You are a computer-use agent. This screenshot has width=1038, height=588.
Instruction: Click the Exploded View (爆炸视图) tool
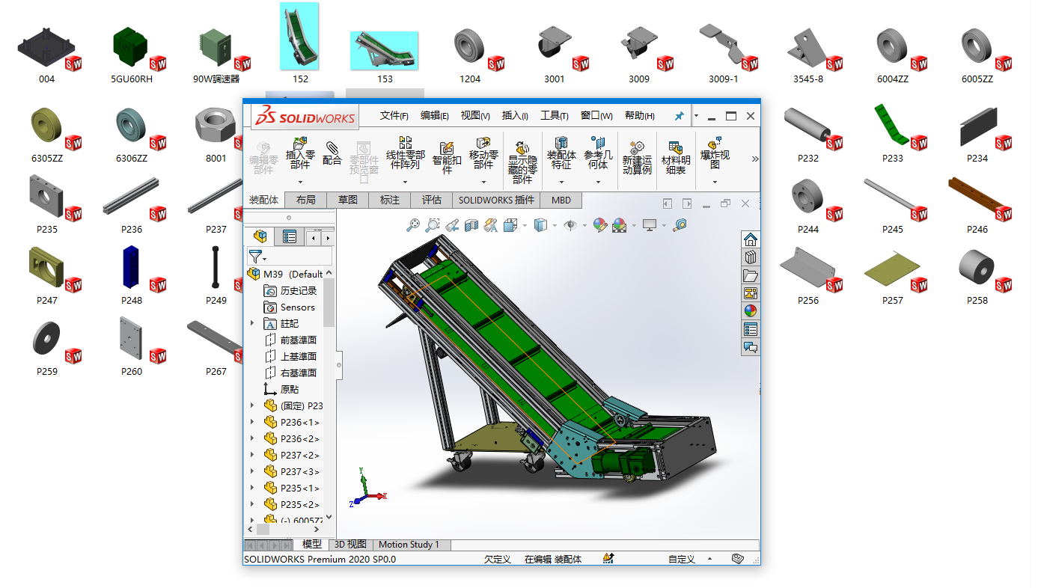(715, 153)
